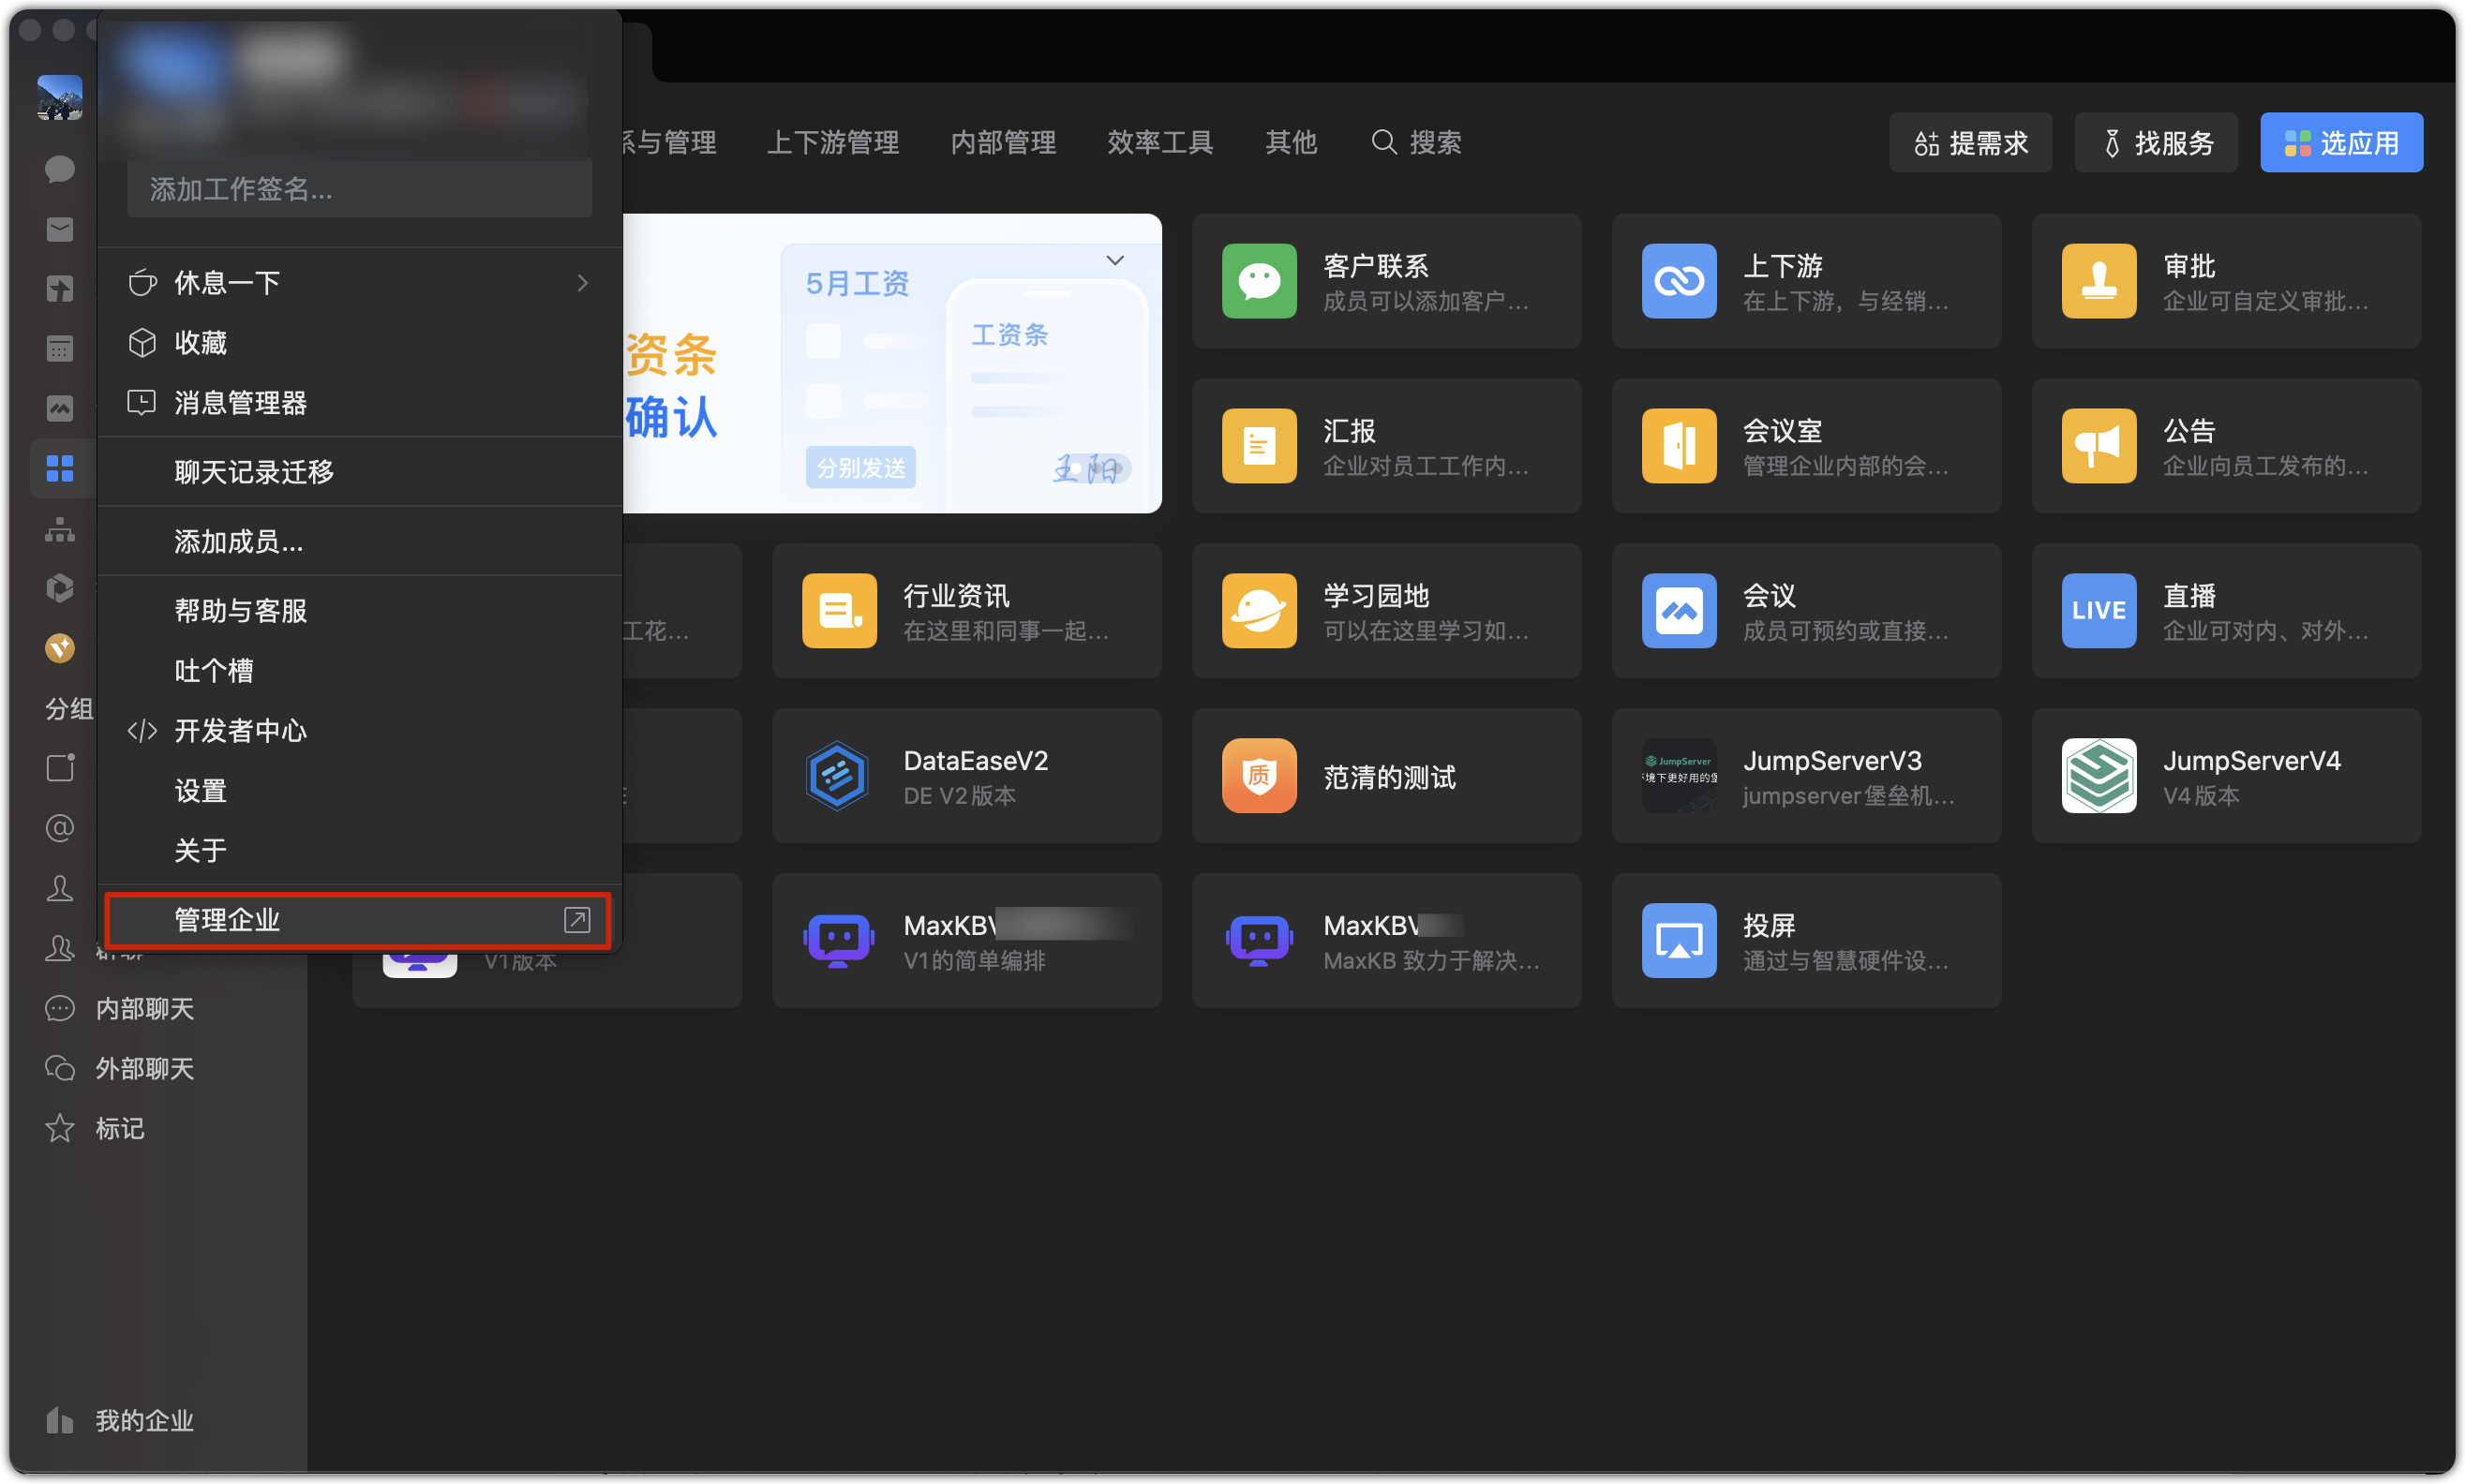Image resolution: width=2465 pixels, height=1484 pixels.
Task: Collapse the payroll banner dropdown chevron
Action: 1114,260
